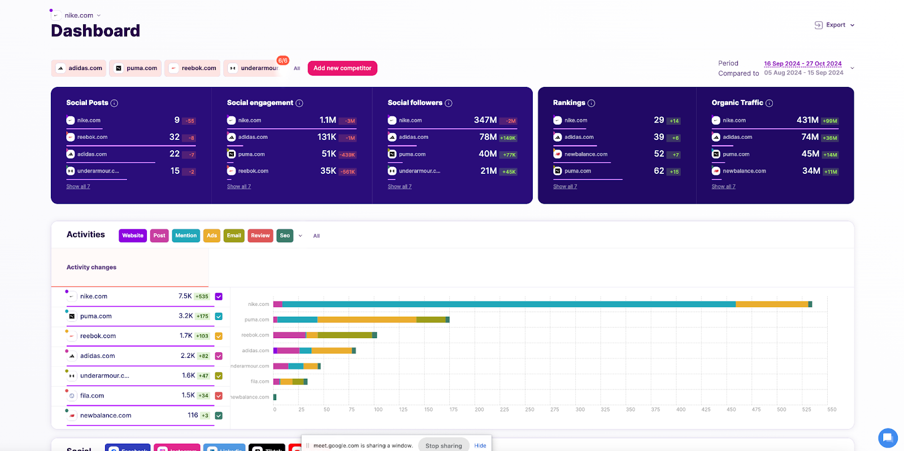Image resolution: width=904 pixels, height=451 pixels.
Task: Uncheck the nike.com activity checkbox
Action: click(219, 296)
